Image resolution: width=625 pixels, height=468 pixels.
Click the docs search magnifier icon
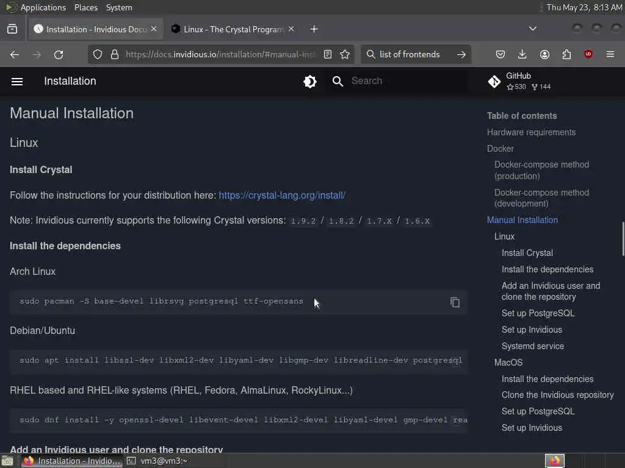click(x=338, y=82)
